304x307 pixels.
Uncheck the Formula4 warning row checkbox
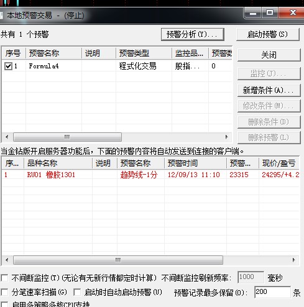click(8, 66)
